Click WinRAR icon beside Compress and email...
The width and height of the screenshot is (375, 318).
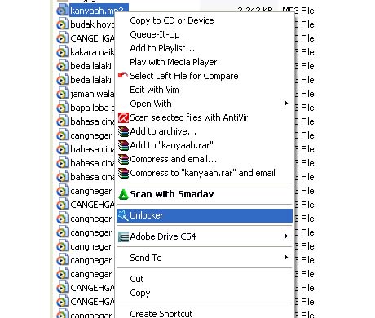click(123, 159)
